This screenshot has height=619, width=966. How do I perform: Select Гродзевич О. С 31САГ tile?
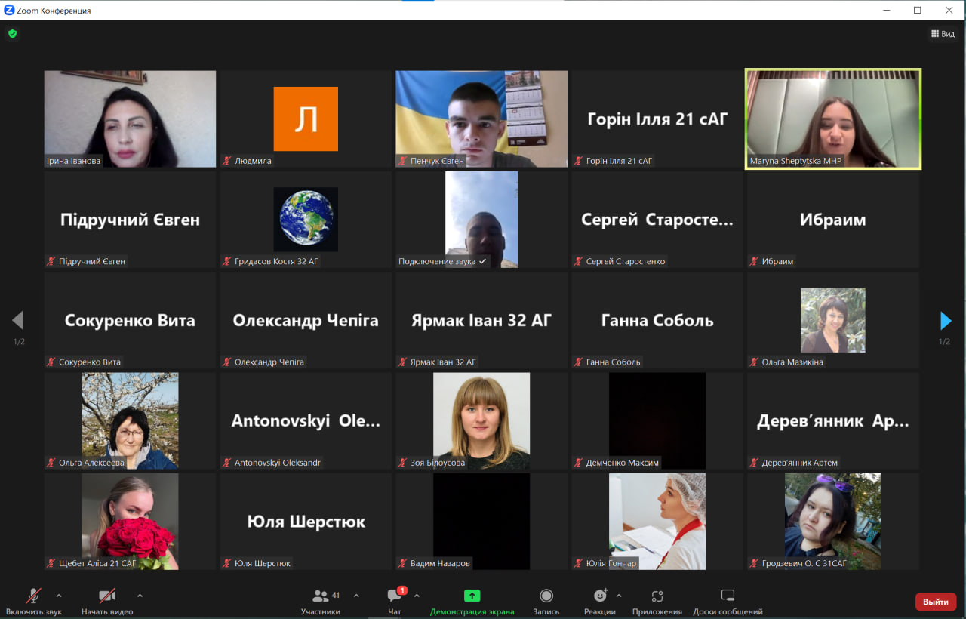coord(833,522)
